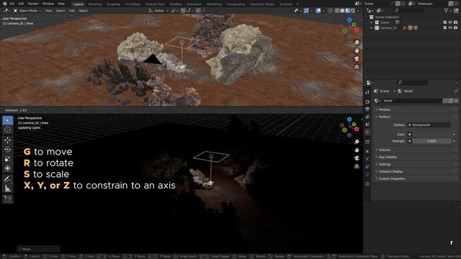Click the navigation gizmo in lower viewport
The width and height of the screenshot is (461, 259).
coord(349,127)
